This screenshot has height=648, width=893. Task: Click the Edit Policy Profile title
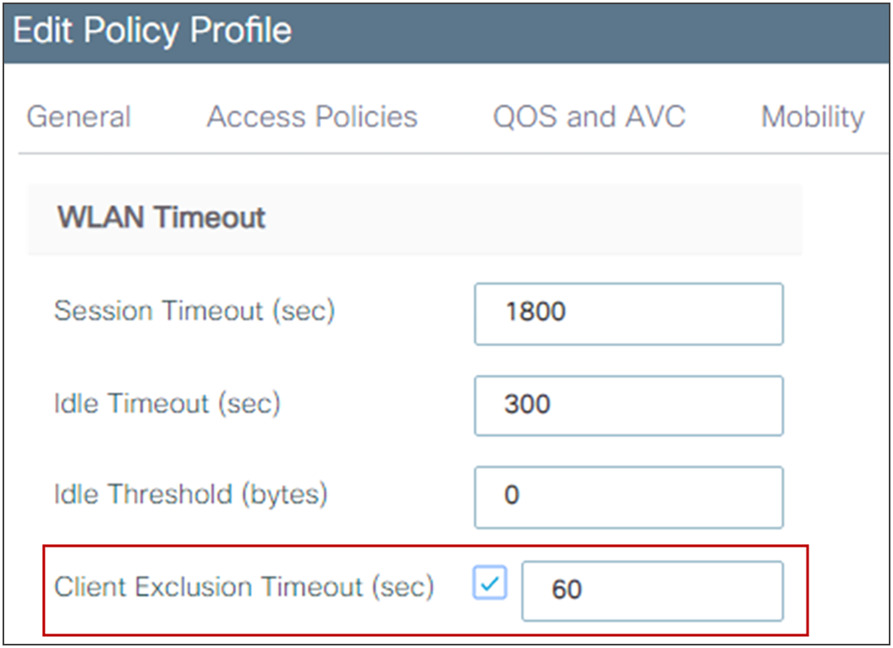[152, 30]
